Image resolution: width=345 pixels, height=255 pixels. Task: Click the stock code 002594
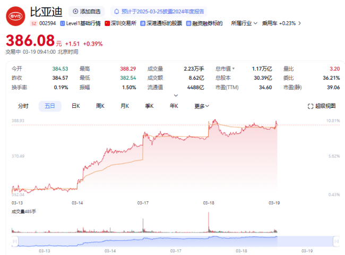pos(48,23)
